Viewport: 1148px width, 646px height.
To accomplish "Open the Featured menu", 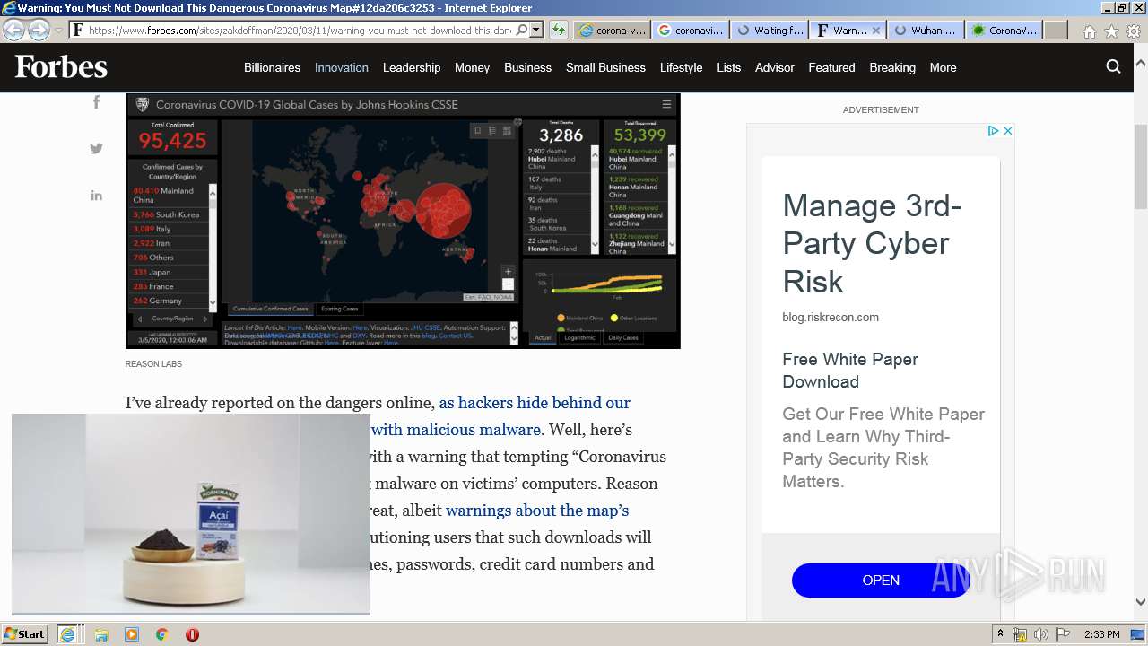I will [x=831, y=67].
